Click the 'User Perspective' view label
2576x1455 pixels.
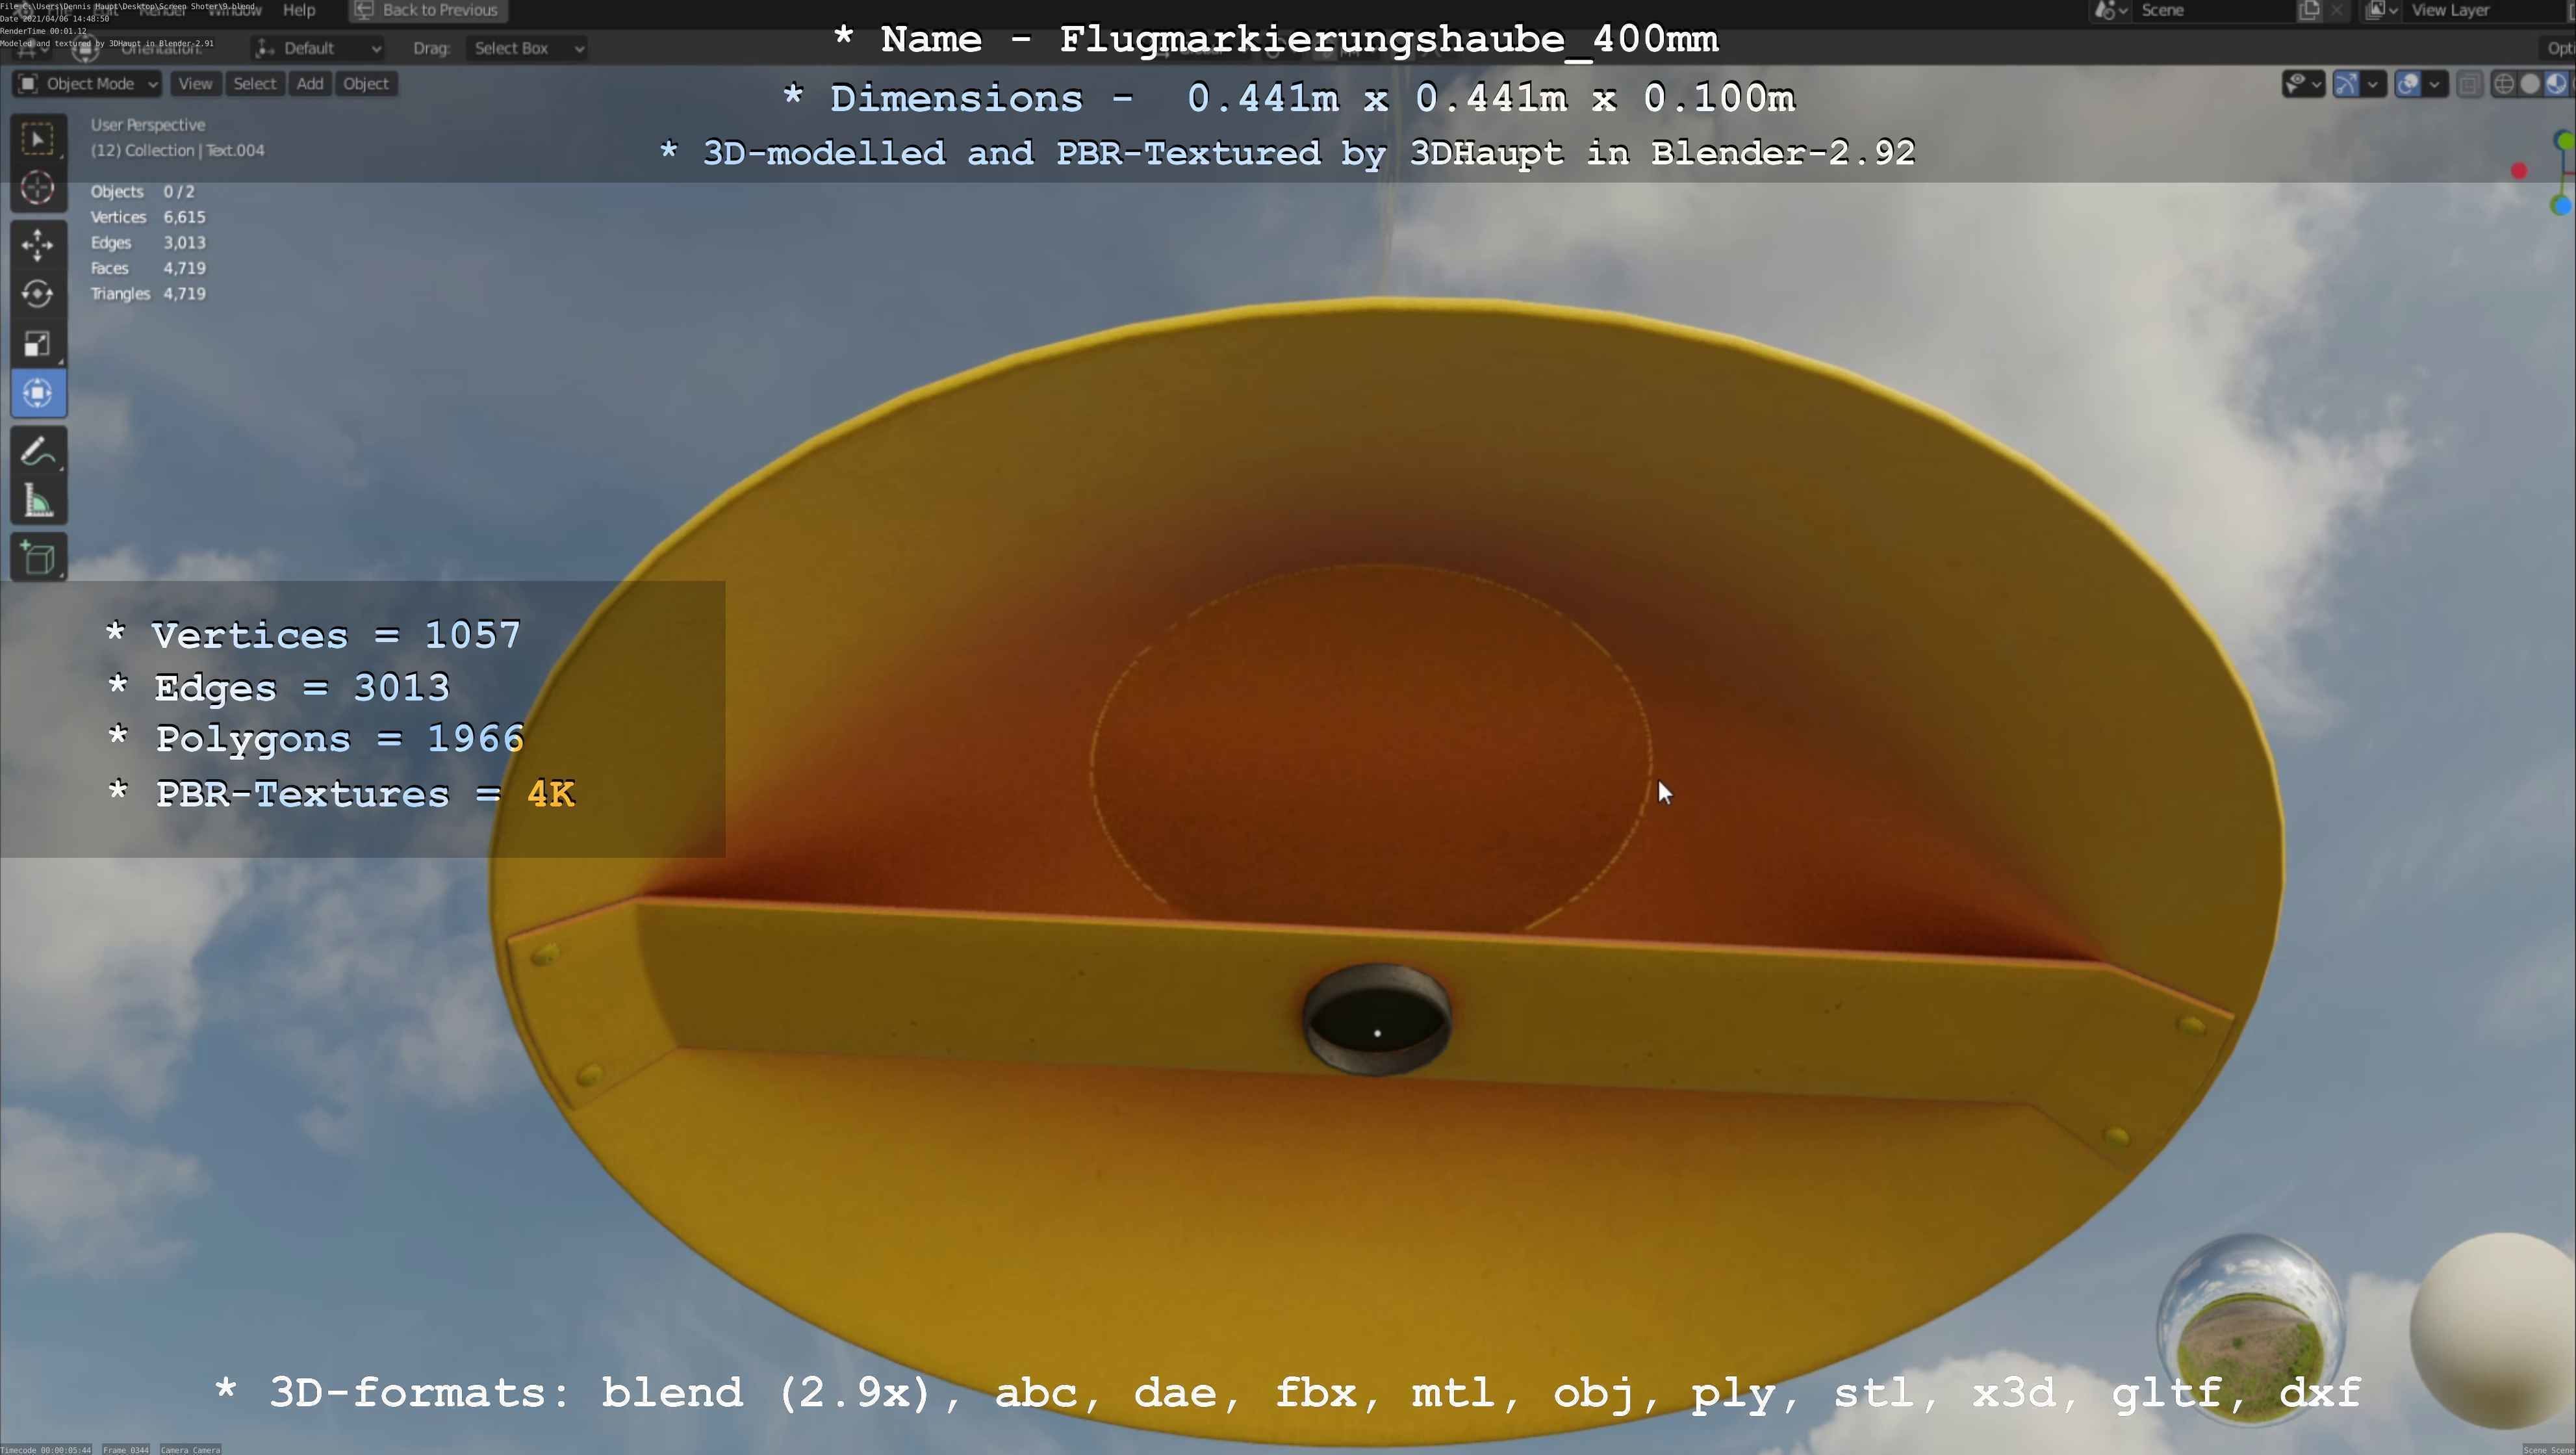pyautogui.click(x=148, y=125)
